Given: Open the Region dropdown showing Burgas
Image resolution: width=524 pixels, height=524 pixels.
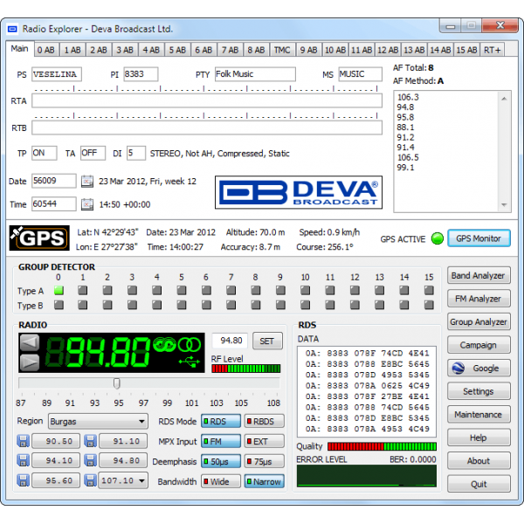Looking at the screenshot, I should (98, 422).
